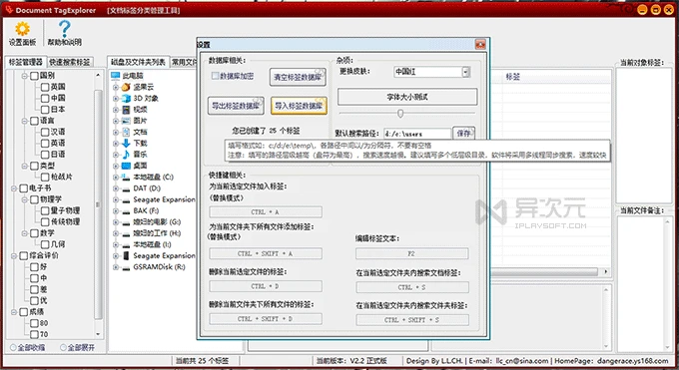Select the 下载 blue arrow icon
Image resolution: width=679 pixels, height=370 pixels.
pyautogui.click(x=126, y=144)
